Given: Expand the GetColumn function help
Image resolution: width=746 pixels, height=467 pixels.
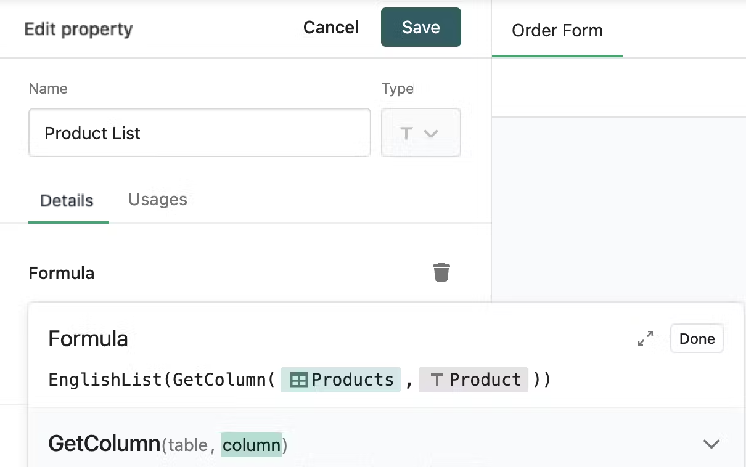Looking at the screenshot, I should click(711, 444).
